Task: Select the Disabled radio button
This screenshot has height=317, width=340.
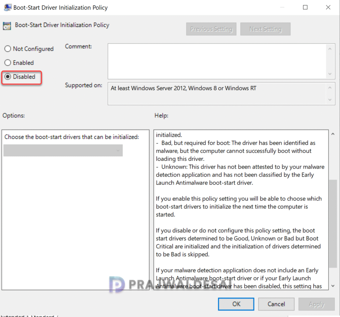Action: [8, 77]
